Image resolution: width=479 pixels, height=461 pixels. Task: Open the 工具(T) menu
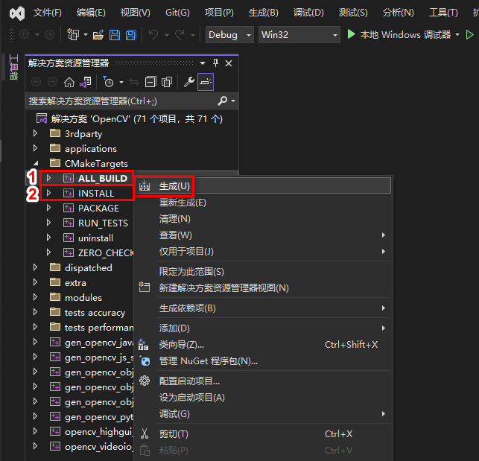(x=443, y=13)
